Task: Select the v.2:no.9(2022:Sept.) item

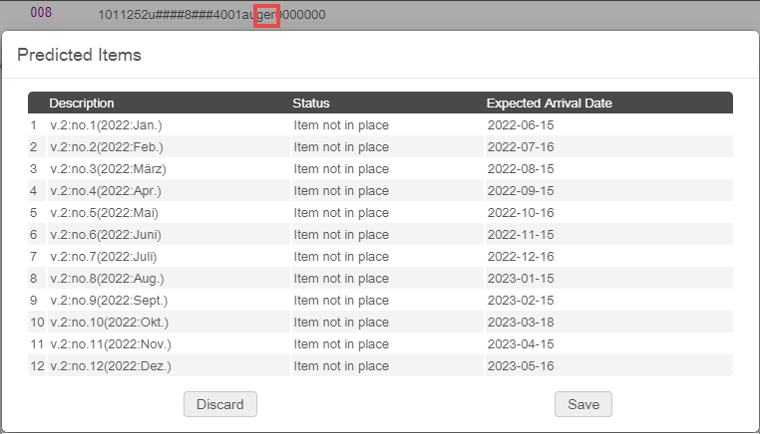Action: 108,301
